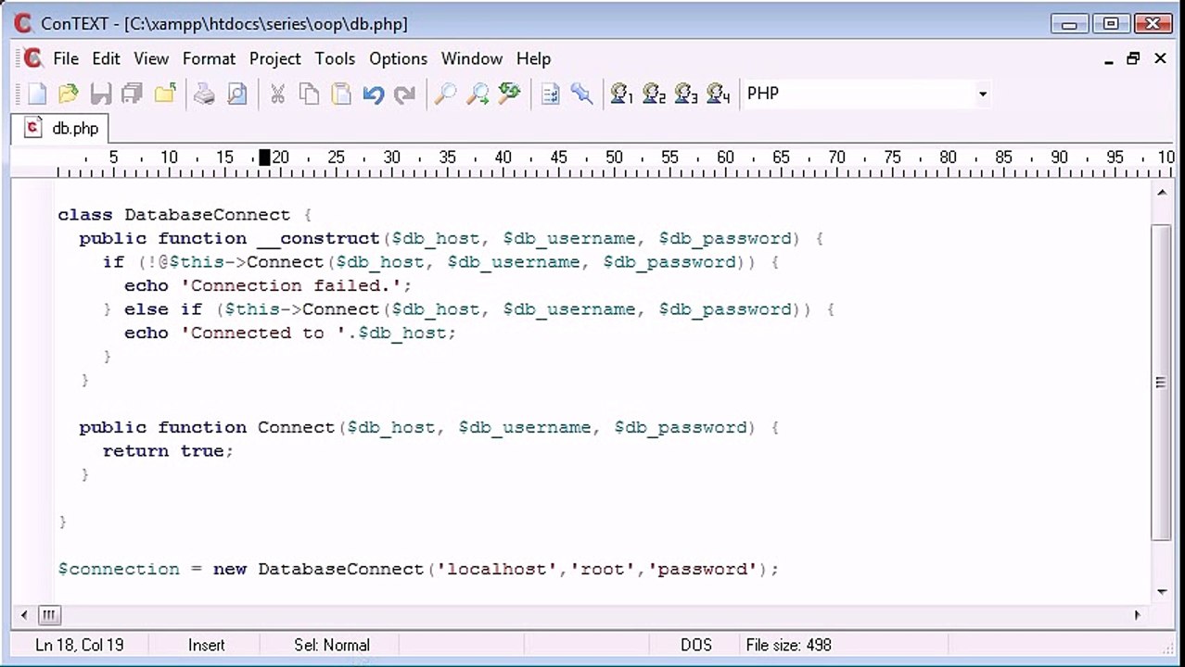Click 'Sel: Normal' in status bar

[x=332, y=645]
